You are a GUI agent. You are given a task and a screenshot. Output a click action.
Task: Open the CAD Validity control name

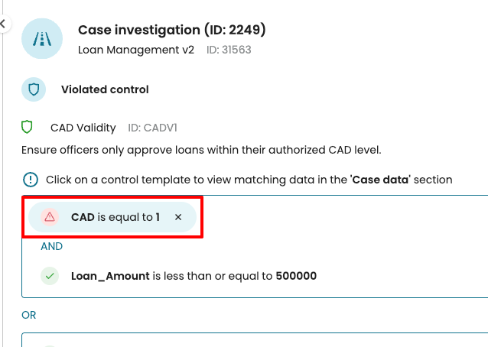pyautogui.click(x=83, y=127)
